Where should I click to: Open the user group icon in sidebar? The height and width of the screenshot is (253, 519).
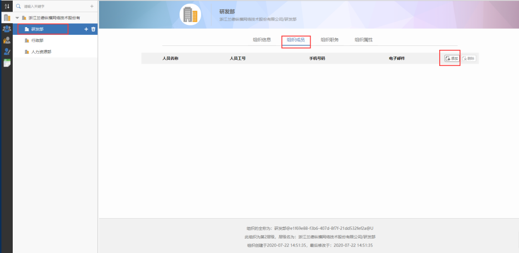(6, 29)
